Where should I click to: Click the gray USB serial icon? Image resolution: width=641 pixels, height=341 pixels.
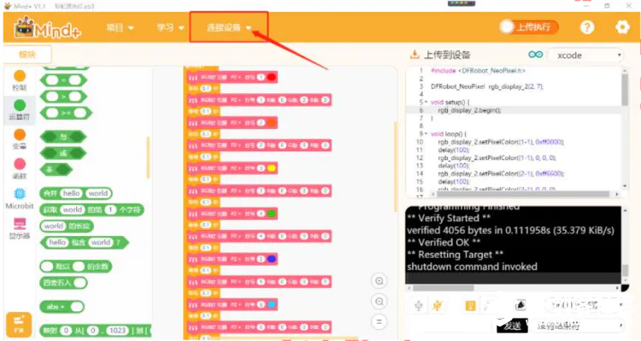click(x=419, y=305)
